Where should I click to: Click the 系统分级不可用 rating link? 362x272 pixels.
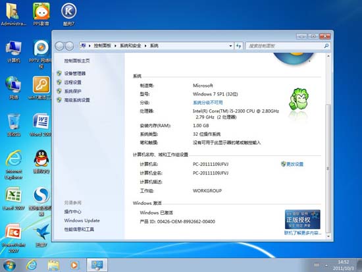[x=208, y=103]
